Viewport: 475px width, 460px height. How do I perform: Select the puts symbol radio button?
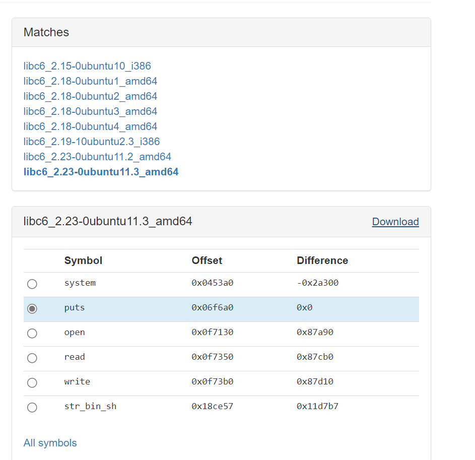pyautogui.click(x=32, y=309)
